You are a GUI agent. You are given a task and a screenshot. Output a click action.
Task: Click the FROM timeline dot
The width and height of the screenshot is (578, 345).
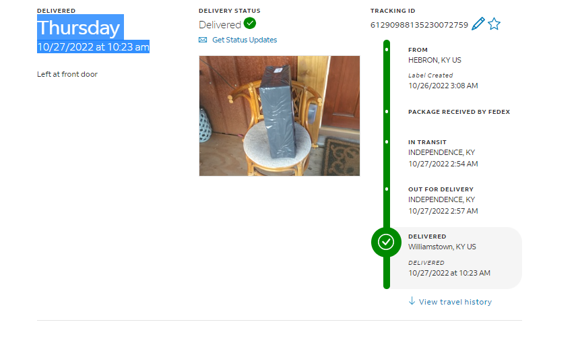pos(386,49)
